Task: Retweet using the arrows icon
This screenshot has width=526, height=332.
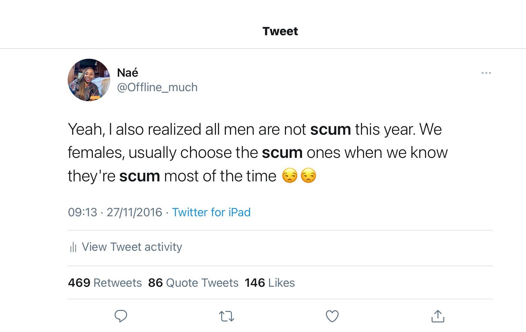Action: pos(227,316)
